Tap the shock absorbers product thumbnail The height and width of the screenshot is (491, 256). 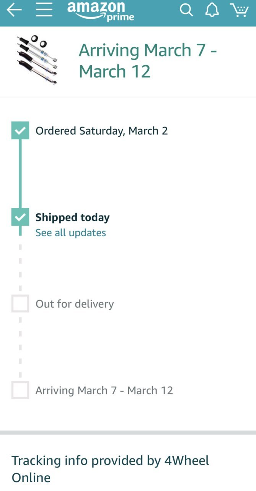coord(38,59)
